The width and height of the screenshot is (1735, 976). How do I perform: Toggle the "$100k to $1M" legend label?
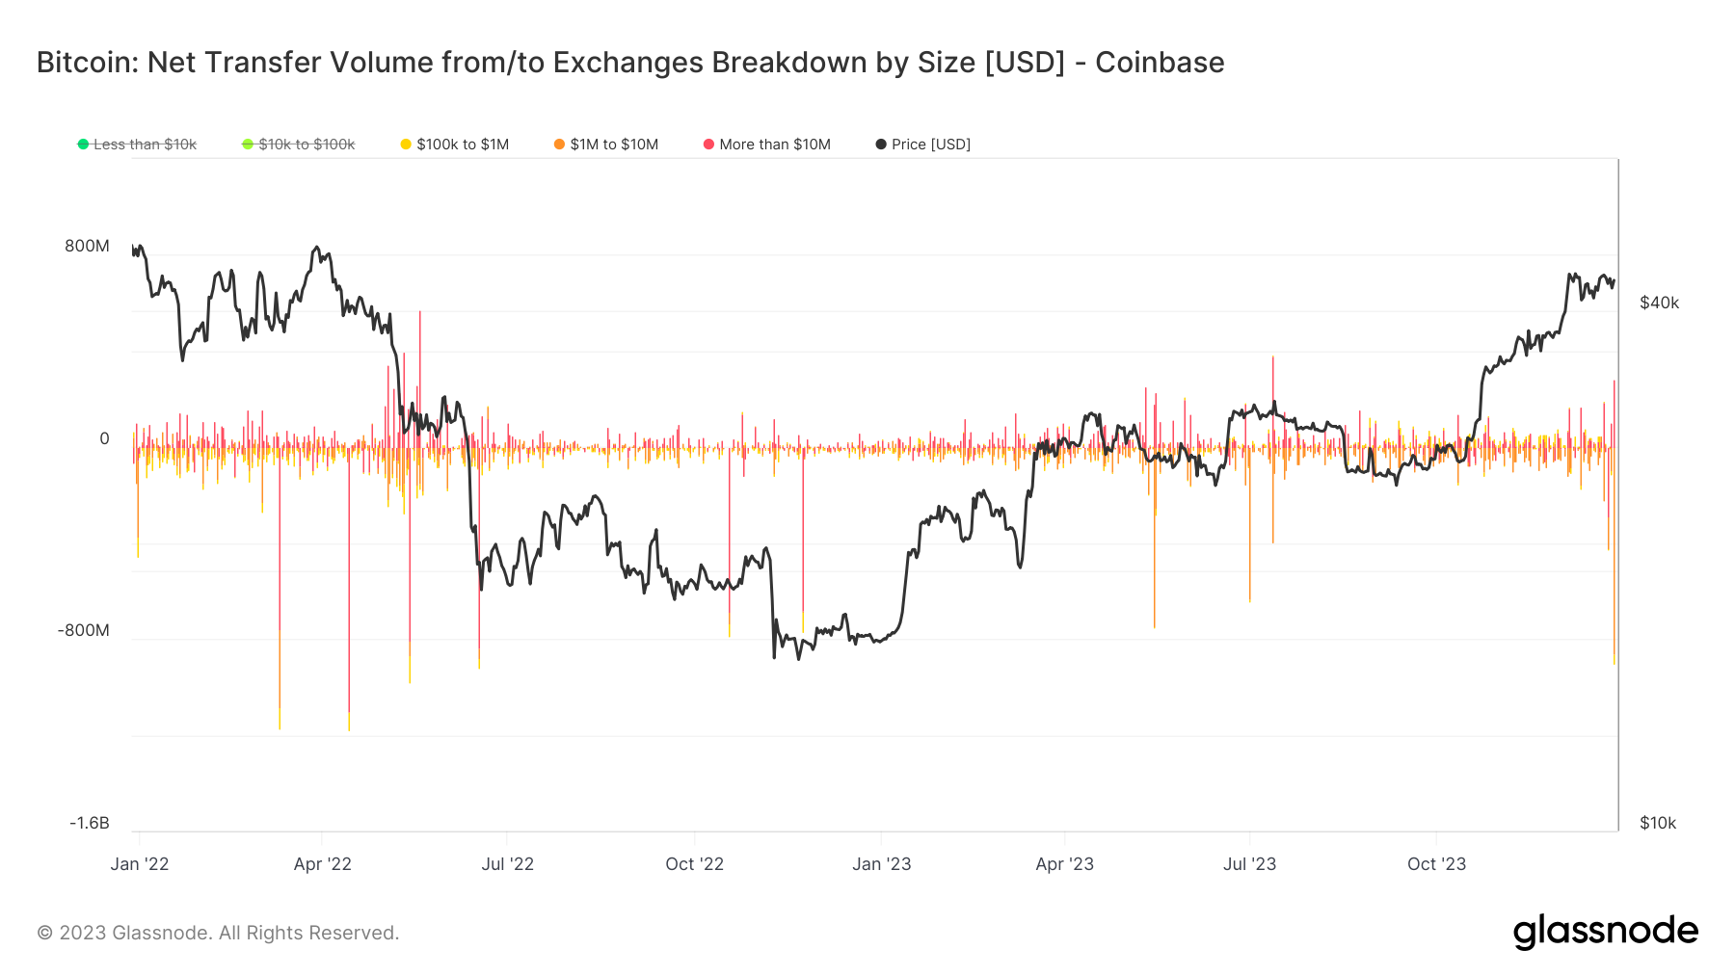pos(463,145)
